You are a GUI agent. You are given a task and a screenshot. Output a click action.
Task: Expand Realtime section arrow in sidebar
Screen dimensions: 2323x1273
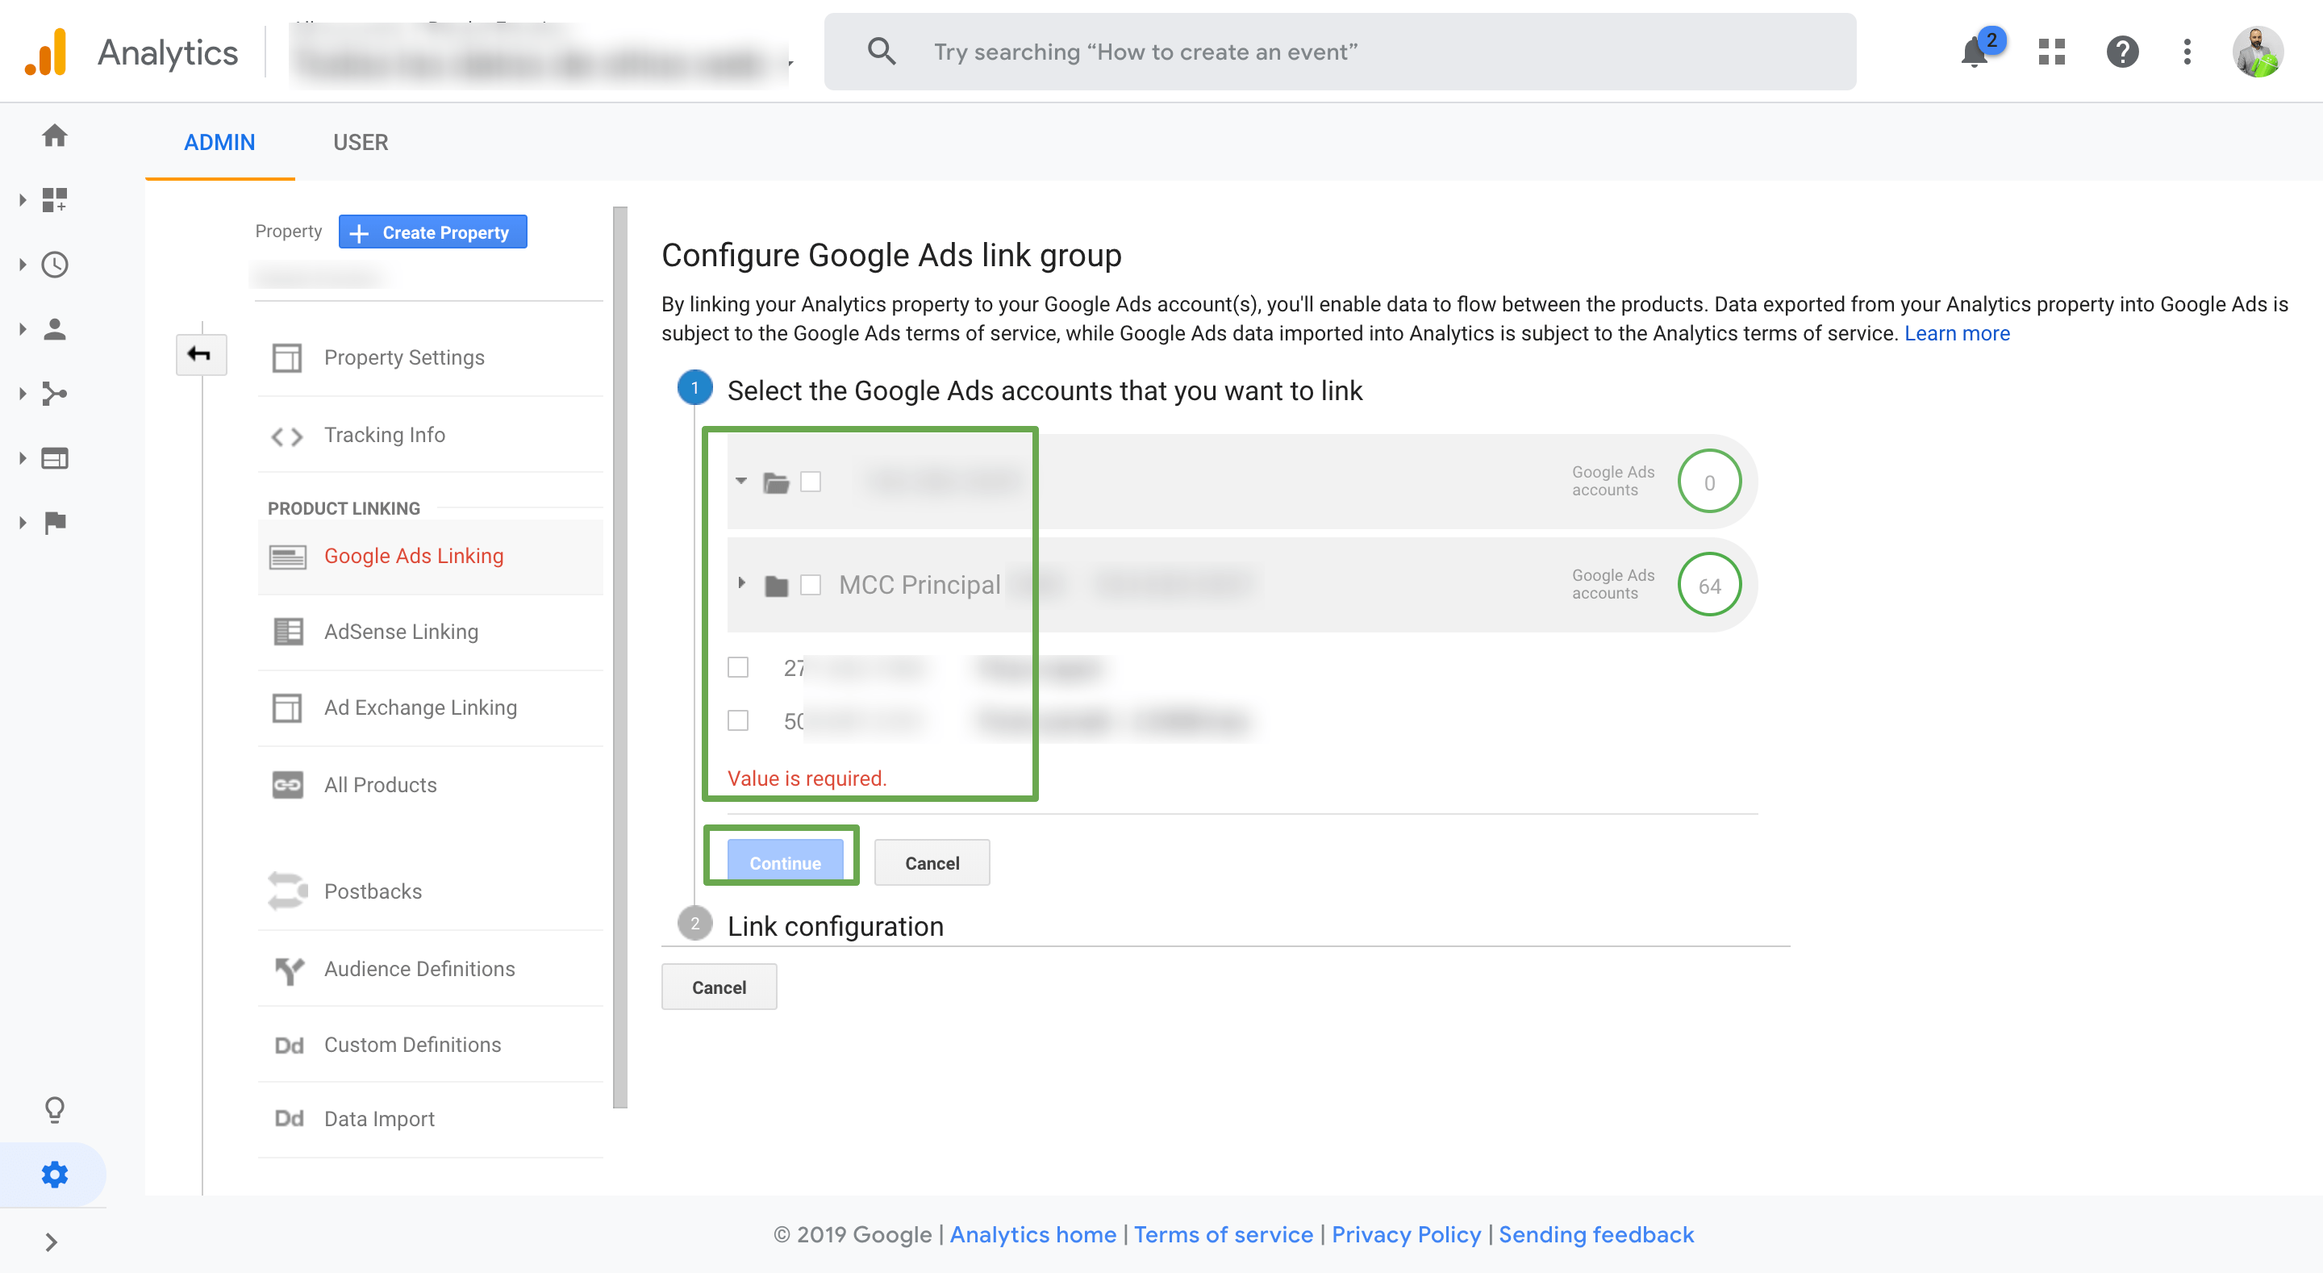click(23, 265)
